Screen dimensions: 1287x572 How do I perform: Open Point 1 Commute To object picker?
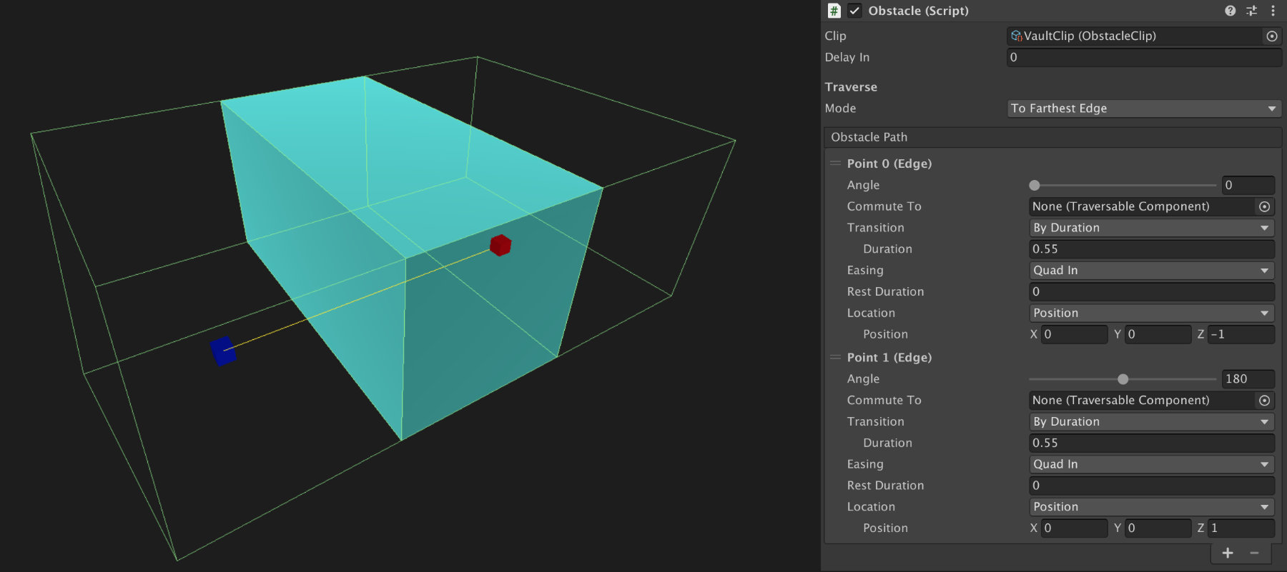(x=1265, y=401)
